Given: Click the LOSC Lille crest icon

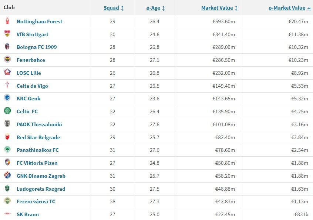Looking at the screenshot, I should [7, 73].
